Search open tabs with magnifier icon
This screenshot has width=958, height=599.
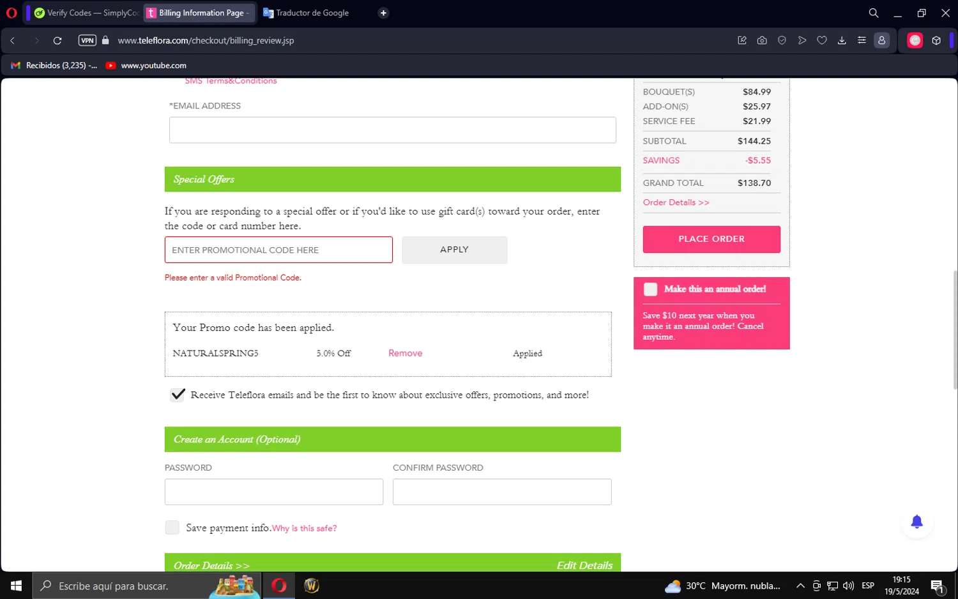tap(874, 13)
